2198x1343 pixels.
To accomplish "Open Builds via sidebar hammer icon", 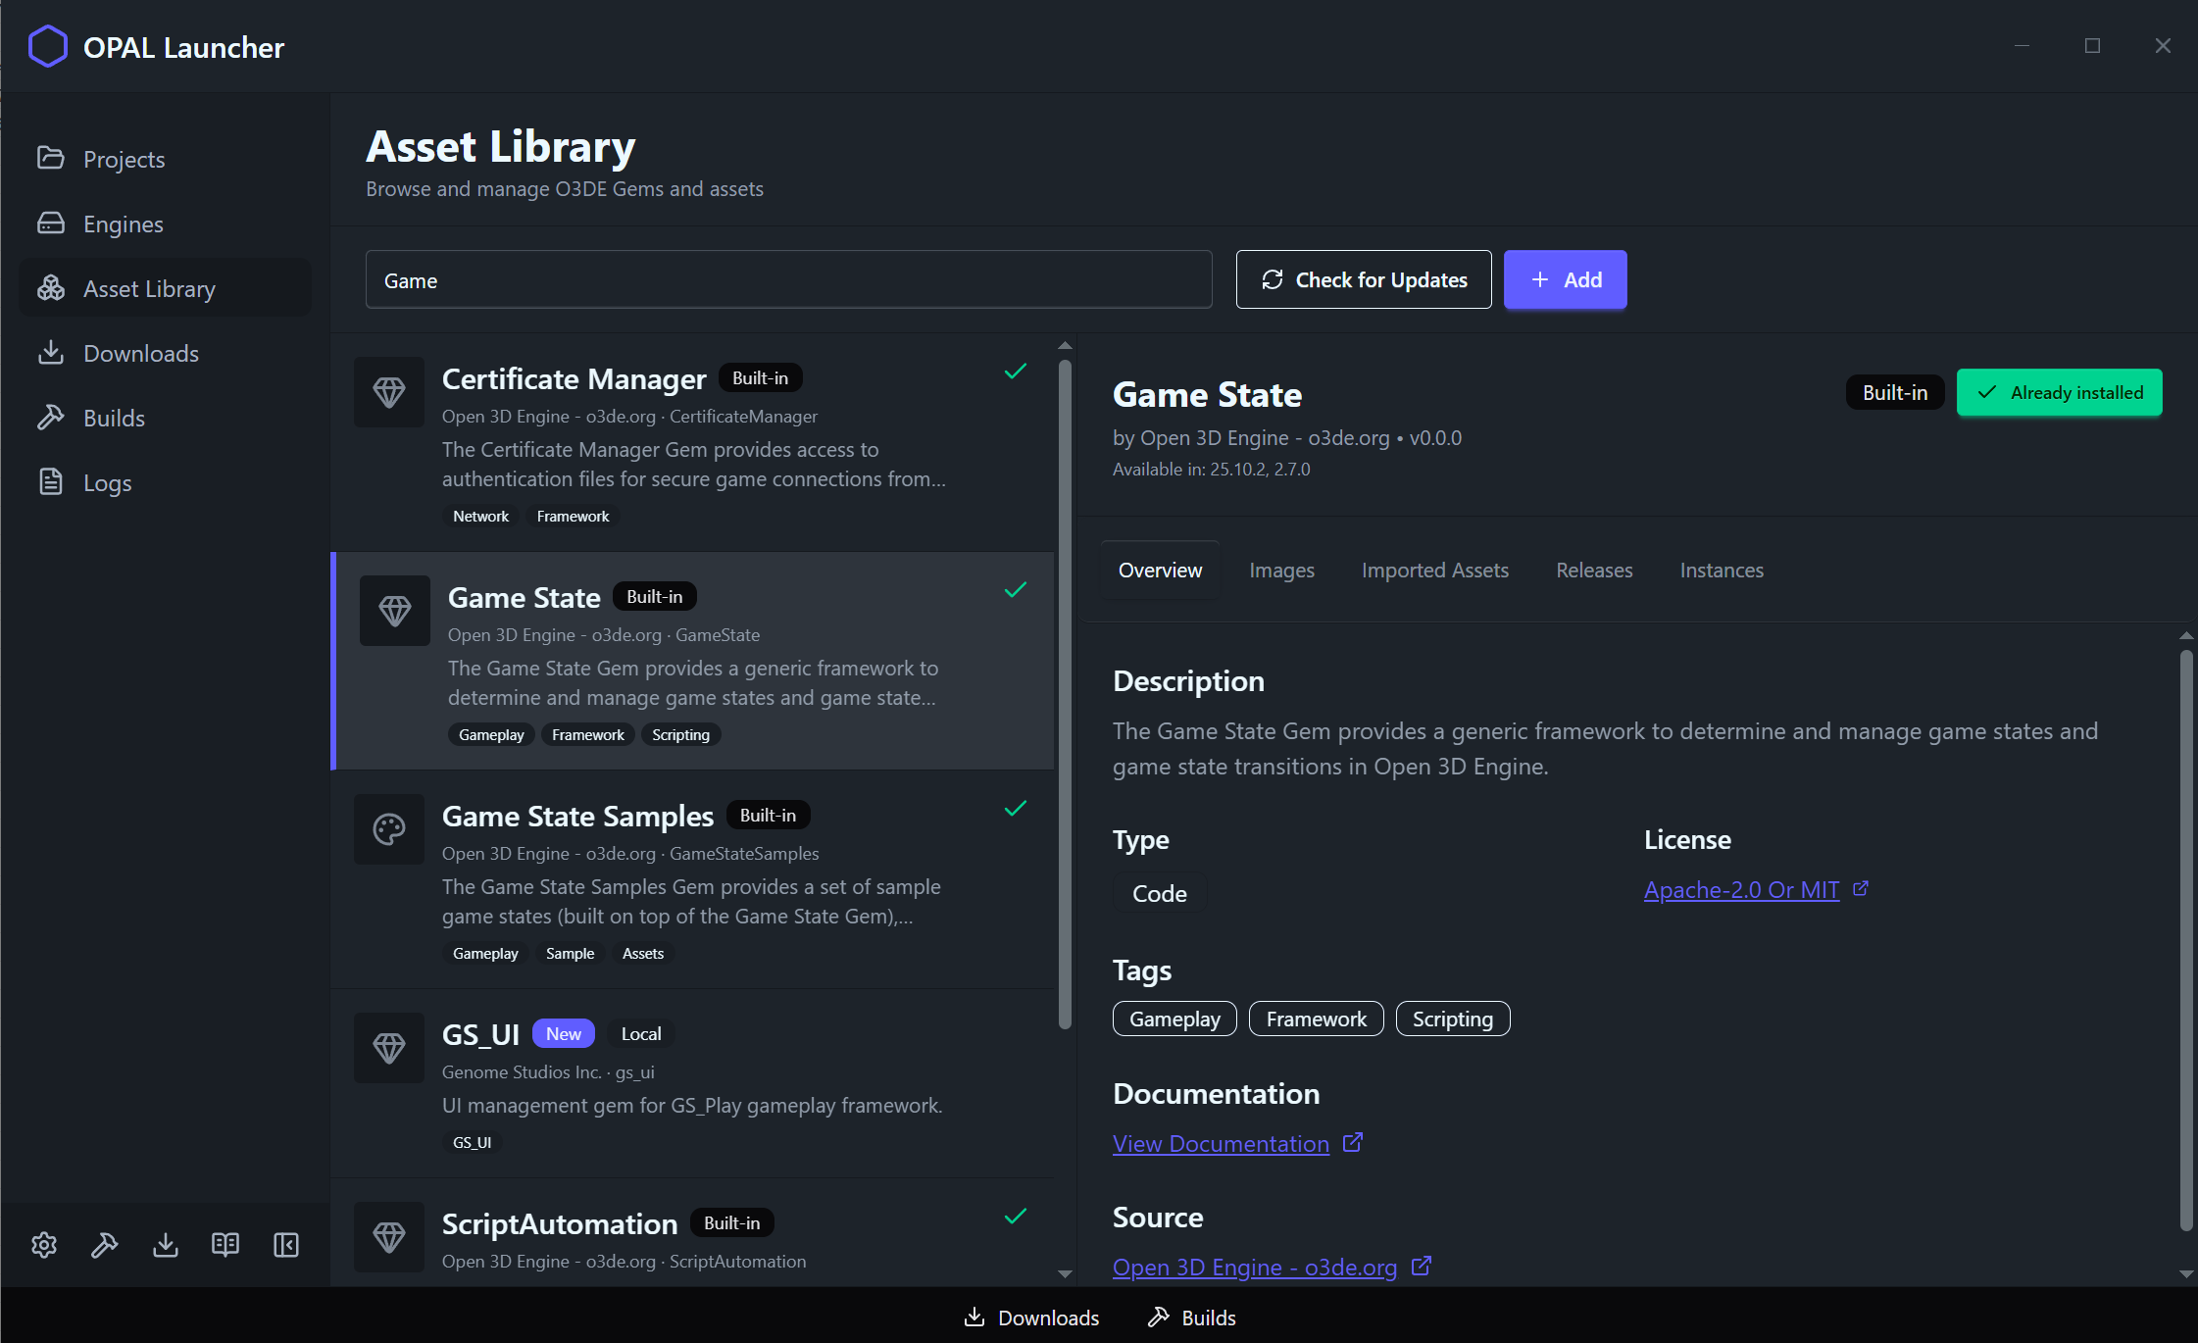I will tap(51, 417).
